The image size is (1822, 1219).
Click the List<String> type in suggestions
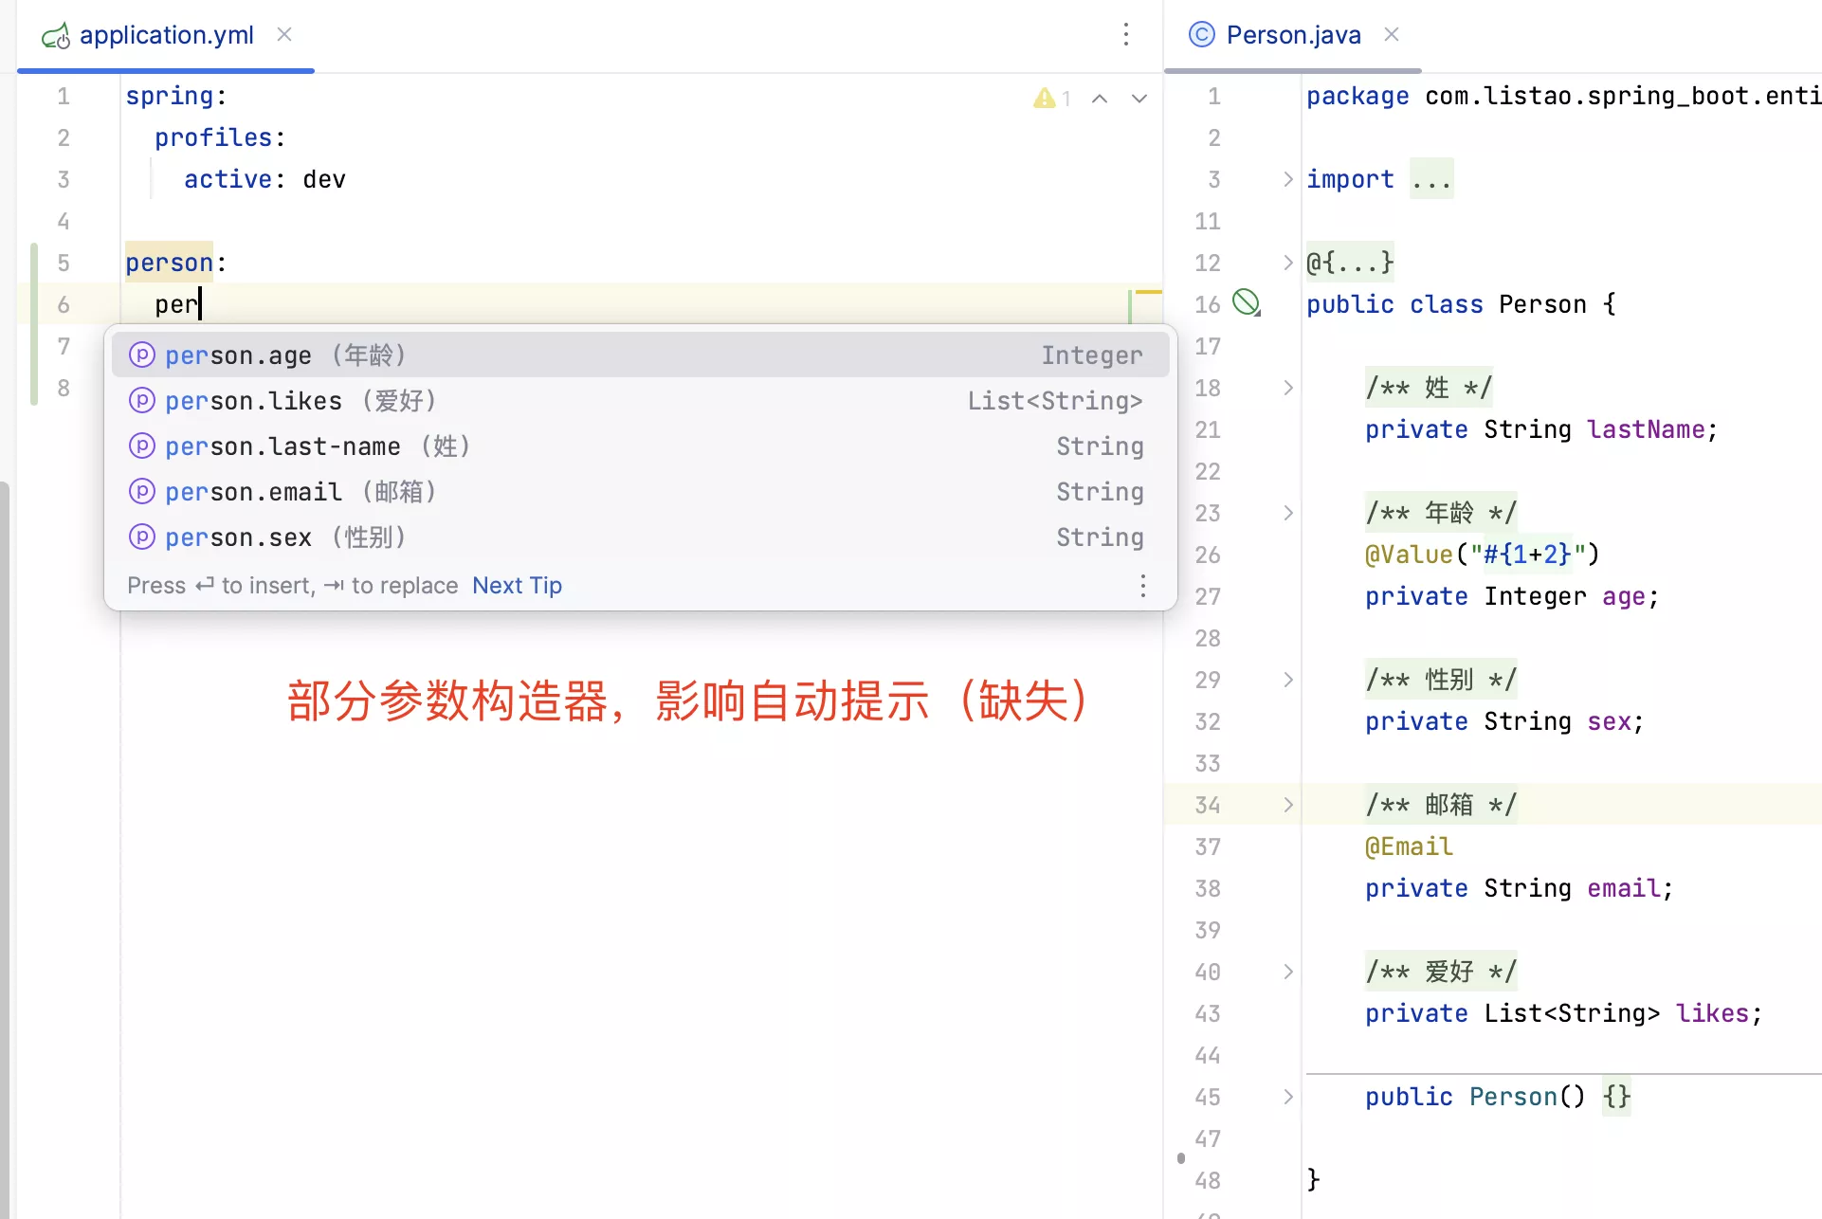1055,400
